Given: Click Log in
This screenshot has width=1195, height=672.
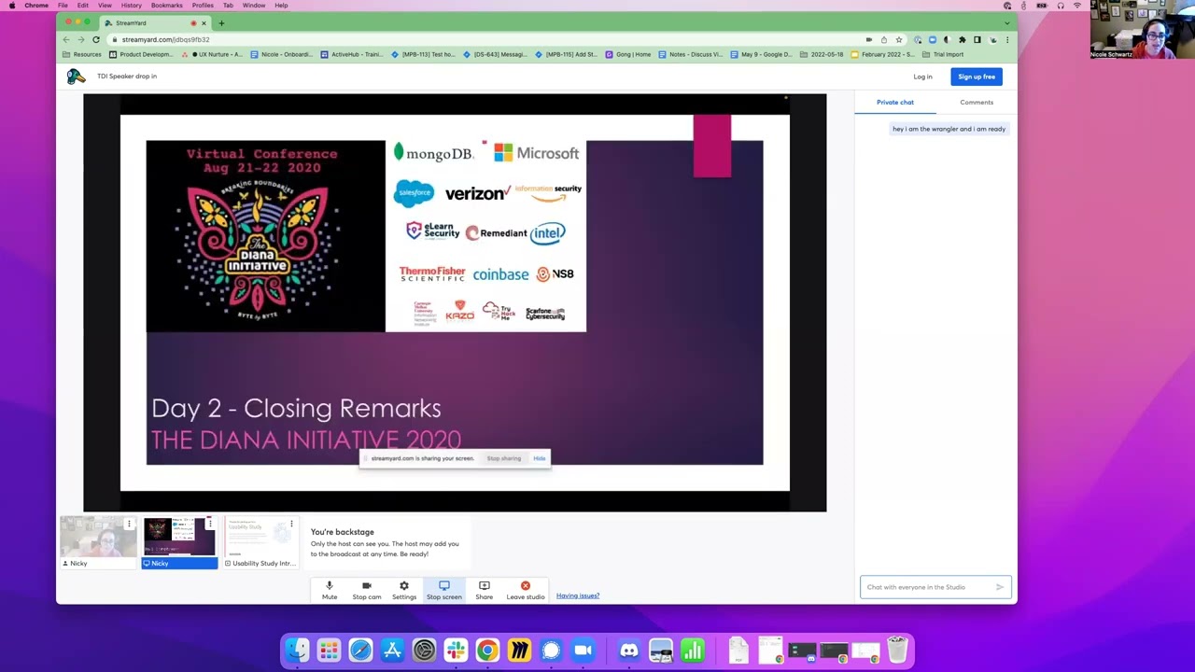Looking at the screenshot, I should pos(922,77).
